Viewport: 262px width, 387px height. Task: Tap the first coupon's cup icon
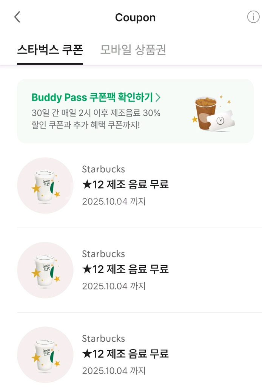point(45,186)
